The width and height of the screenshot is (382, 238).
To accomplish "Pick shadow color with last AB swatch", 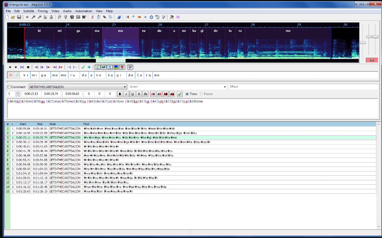I will coord(172,94).
